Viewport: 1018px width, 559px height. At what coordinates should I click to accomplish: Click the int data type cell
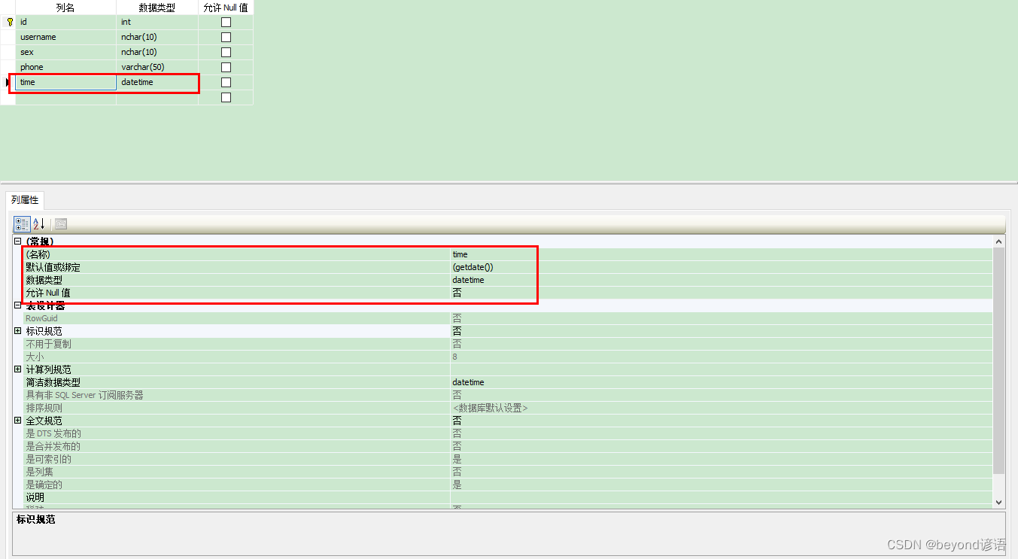[x=157, y=22]
